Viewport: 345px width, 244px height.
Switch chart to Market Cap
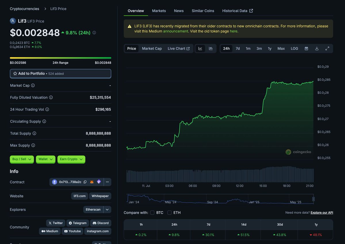(x=152, y=49)
